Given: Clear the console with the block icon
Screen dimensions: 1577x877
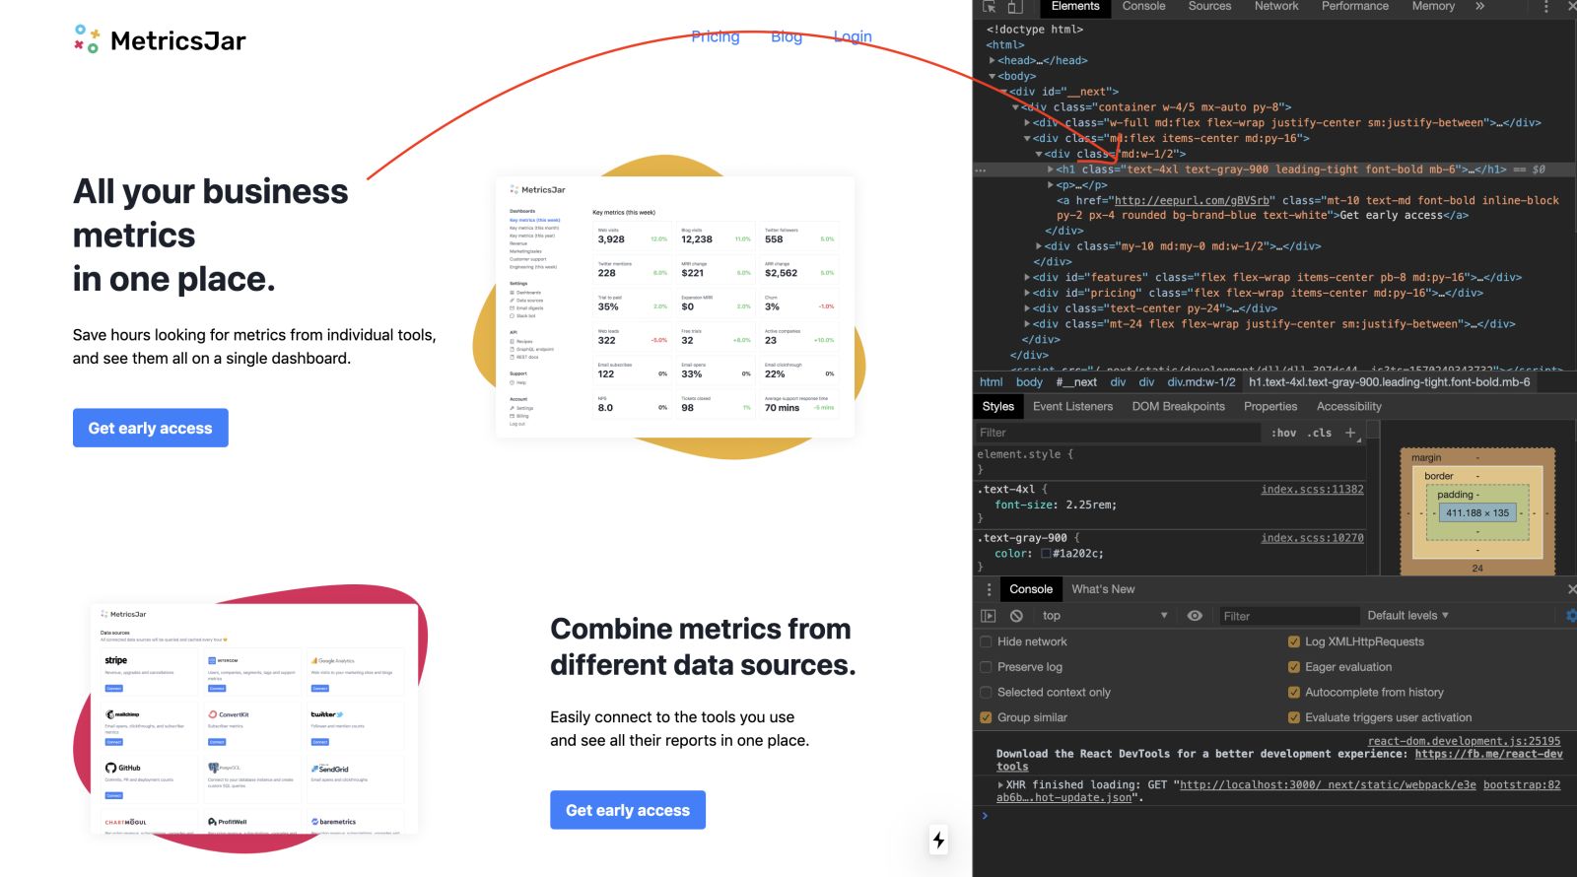Looking at the screenshot, I should (1016, 616).
